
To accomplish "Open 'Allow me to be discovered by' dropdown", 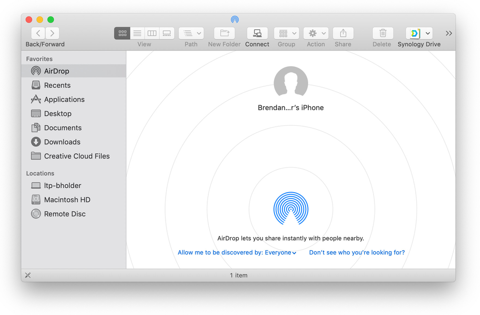I will (237, 253).
